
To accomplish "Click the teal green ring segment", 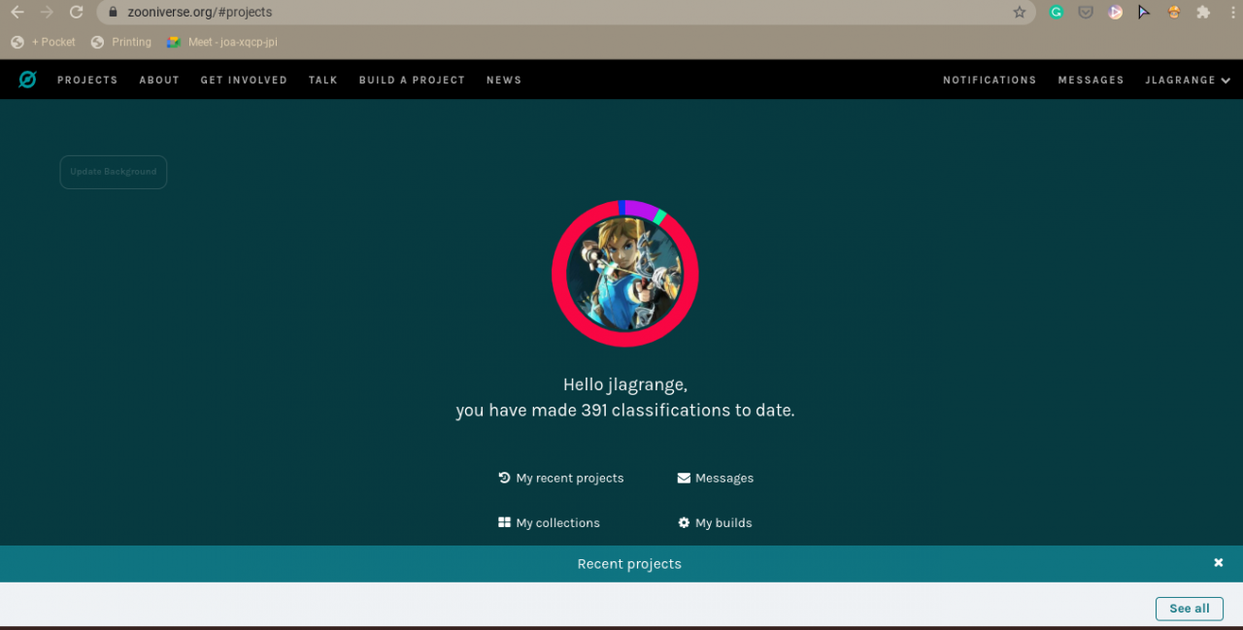I will pyautogui.click(x=660, y=216).
